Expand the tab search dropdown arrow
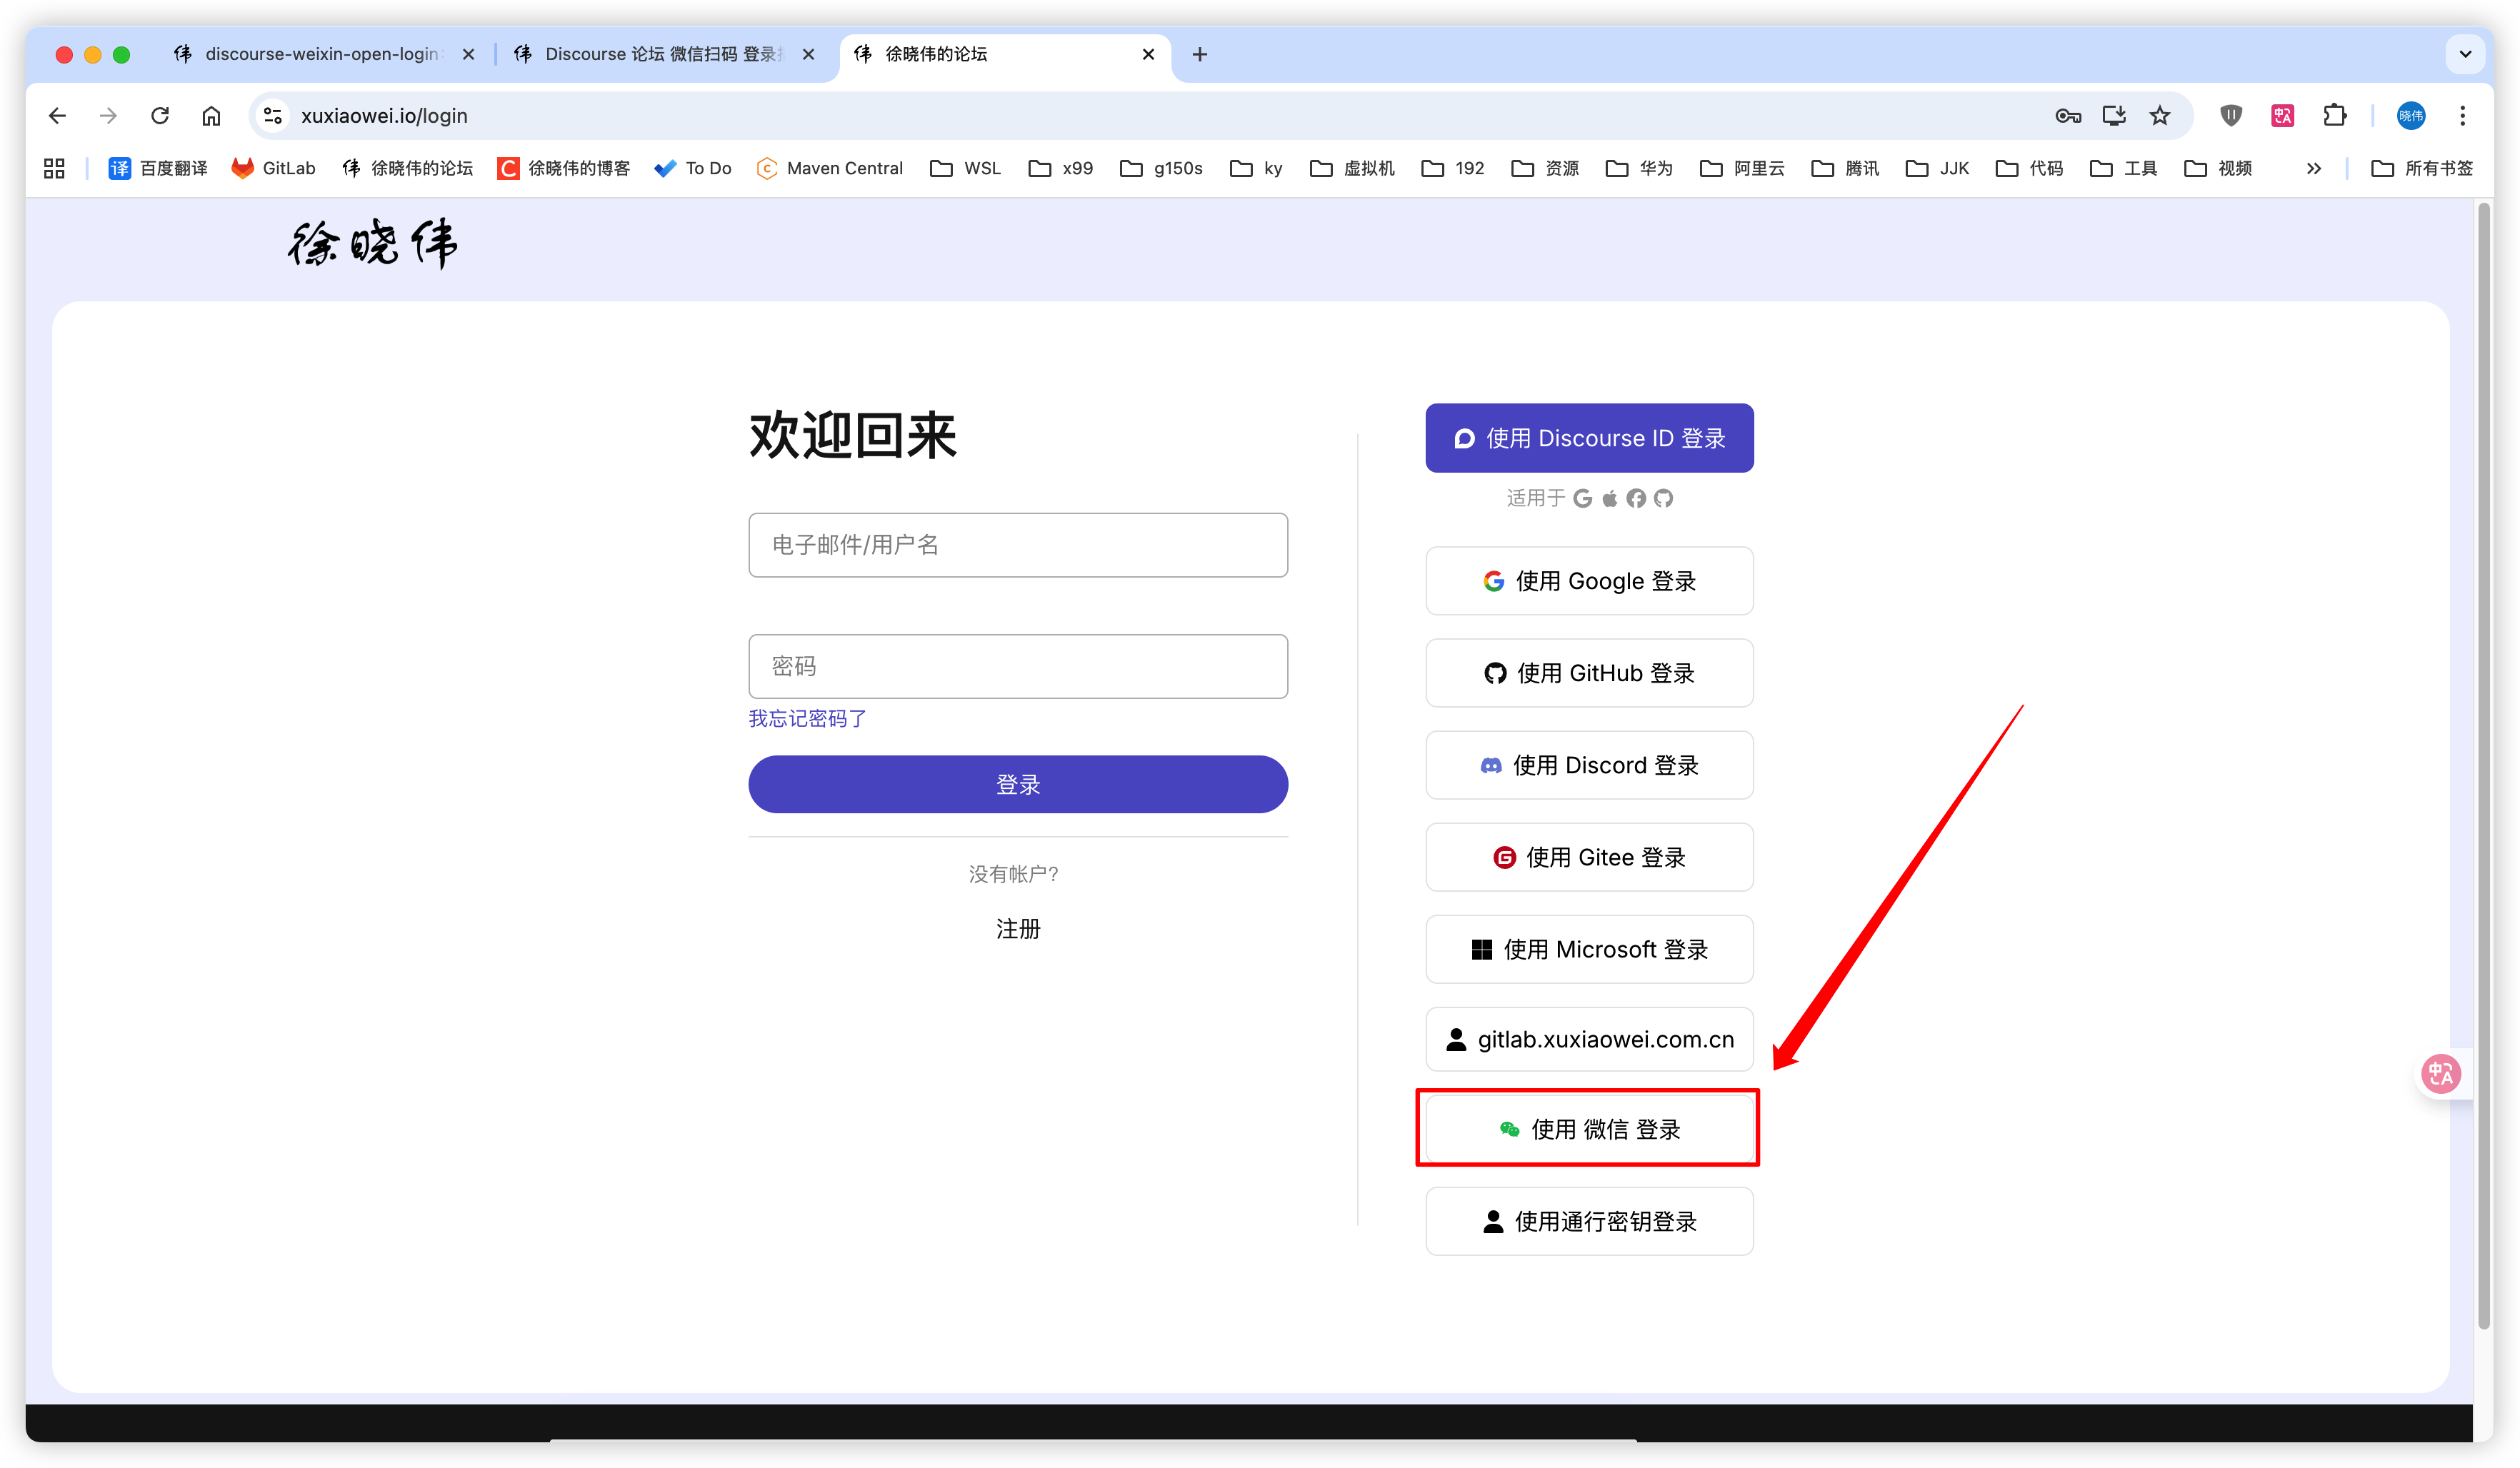The height and width of the screenshot is (1468, 2520). click(2465, 54)
